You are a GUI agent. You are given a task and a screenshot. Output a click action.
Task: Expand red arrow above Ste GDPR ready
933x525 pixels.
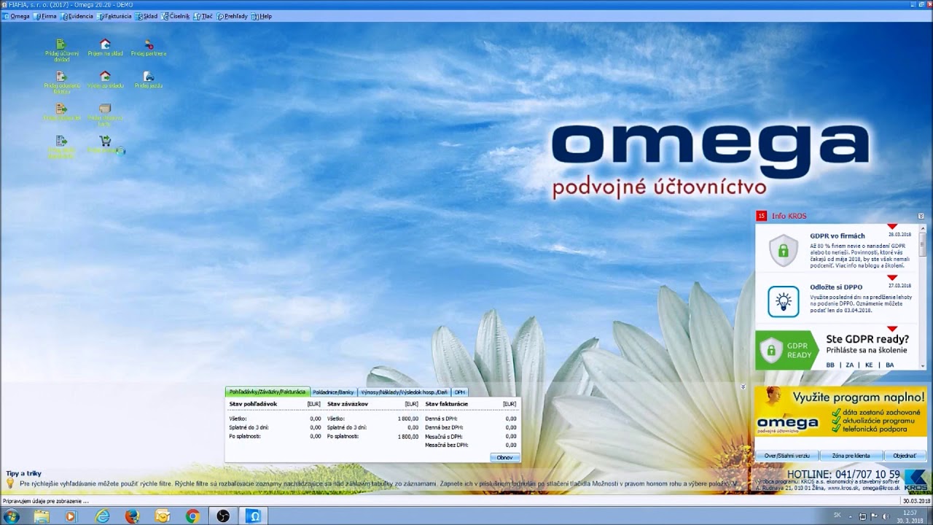click(x=892, y=329)
